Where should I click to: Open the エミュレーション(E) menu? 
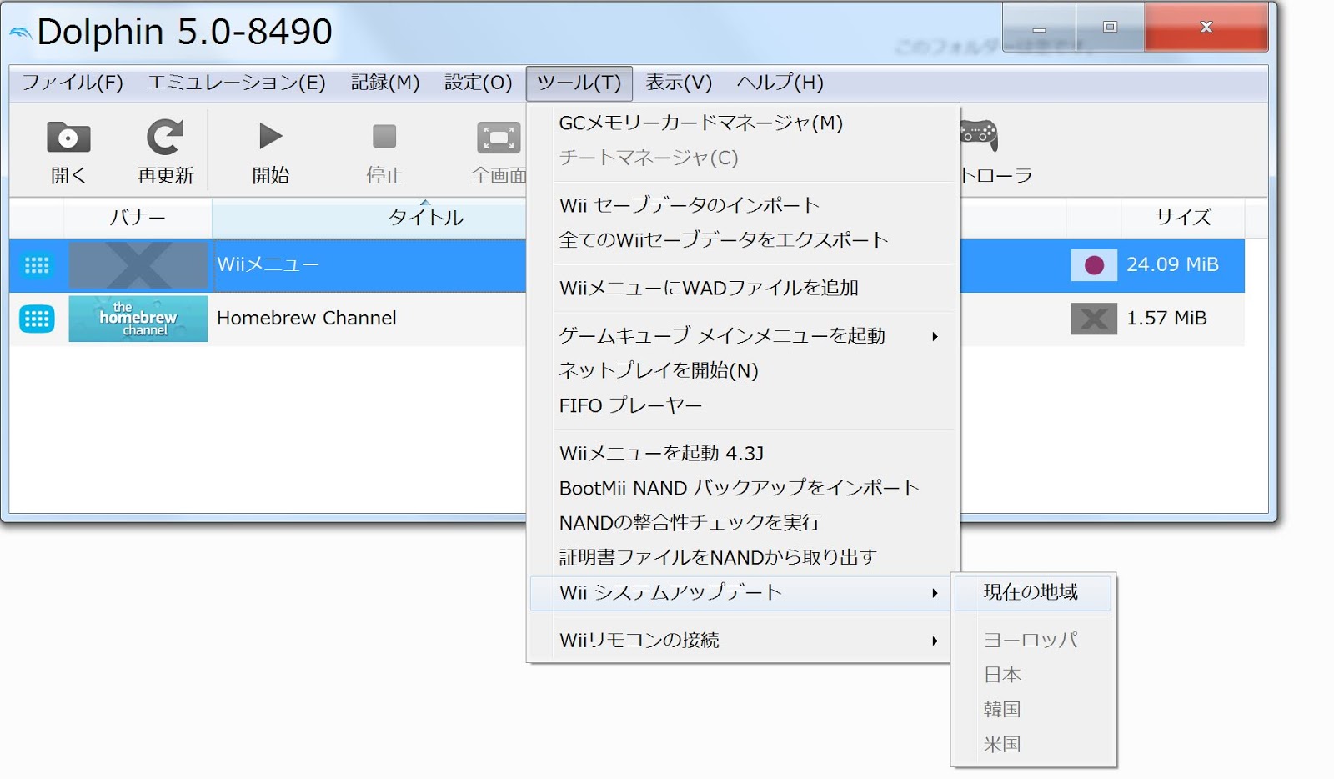[x=236, y=83]
